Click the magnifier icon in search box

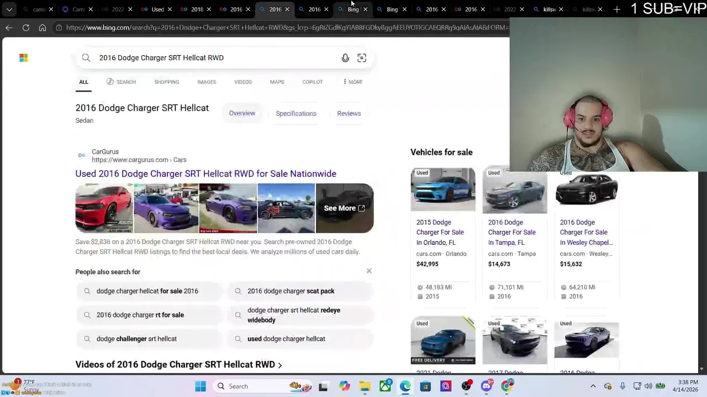tap(86, 58)
